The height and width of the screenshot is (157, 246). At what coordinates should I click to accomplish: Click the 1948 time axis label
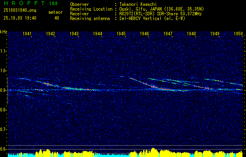click(191, 33)
